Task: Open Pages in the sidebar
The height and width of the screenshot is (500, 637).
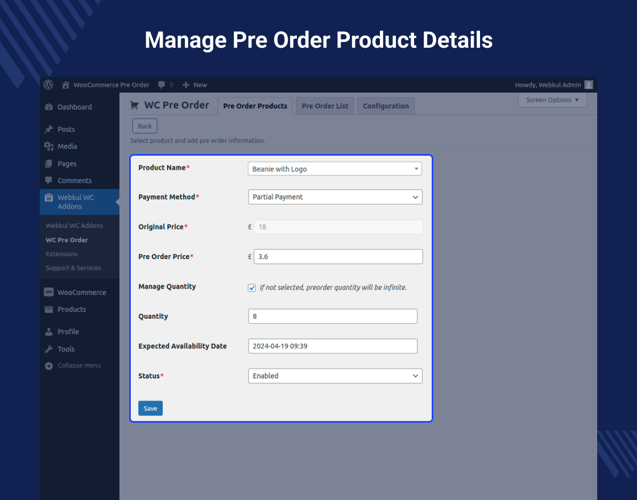Action: pyautogui.click(x=67, y=164)
